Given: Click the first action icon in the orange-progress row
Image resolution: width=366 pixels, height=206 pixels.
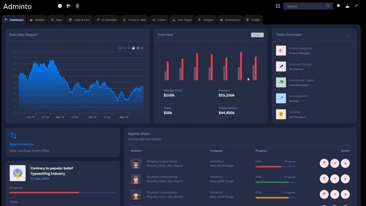Looking at the screenshot, I should click(324, 195).
